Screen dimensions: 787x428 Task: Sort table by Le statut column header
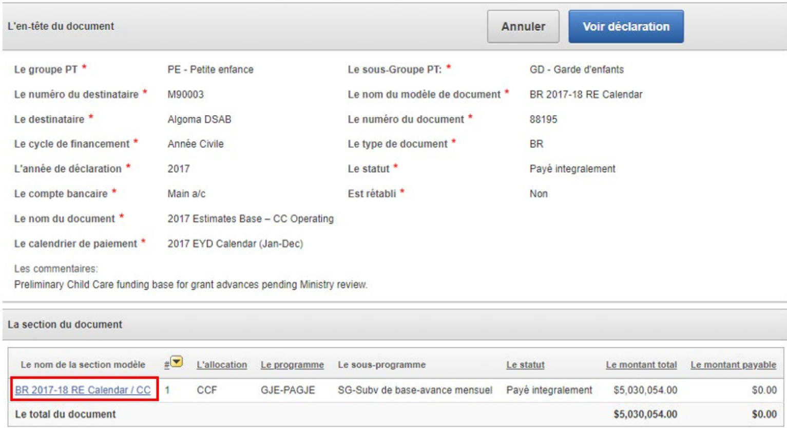pos(525,365)
